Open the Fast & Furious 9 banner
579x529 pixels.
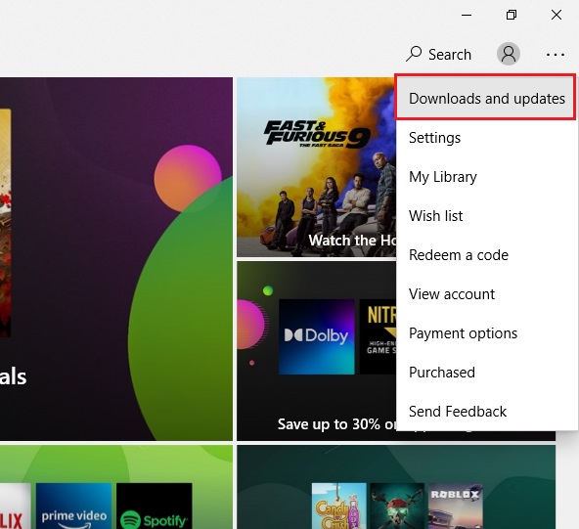click(x=317, y=167)
